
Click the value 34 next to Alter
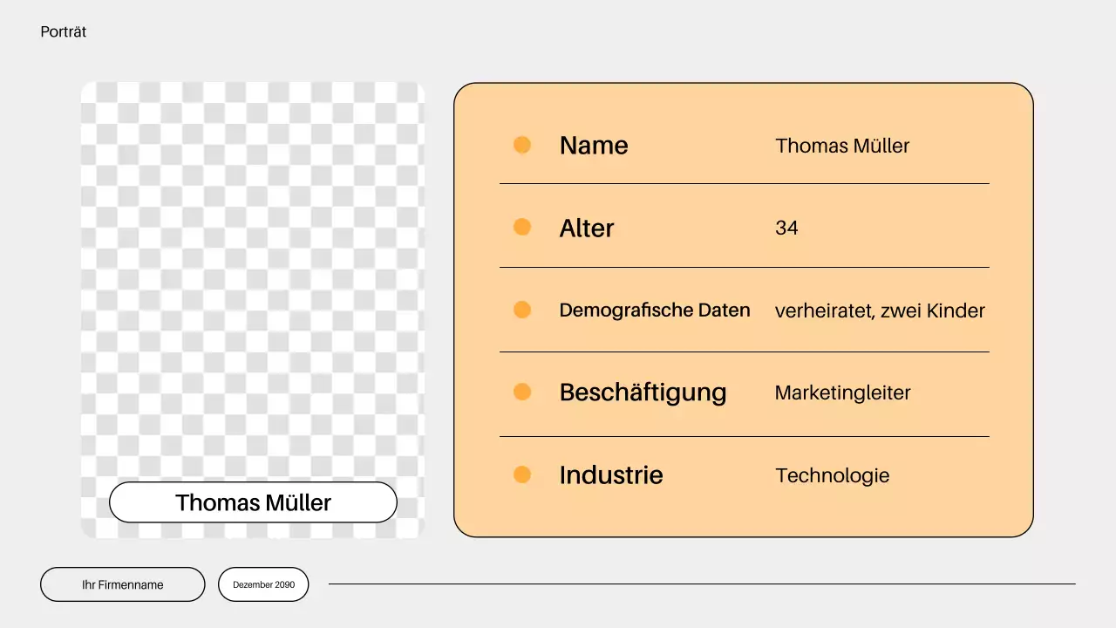click(786, 228)
